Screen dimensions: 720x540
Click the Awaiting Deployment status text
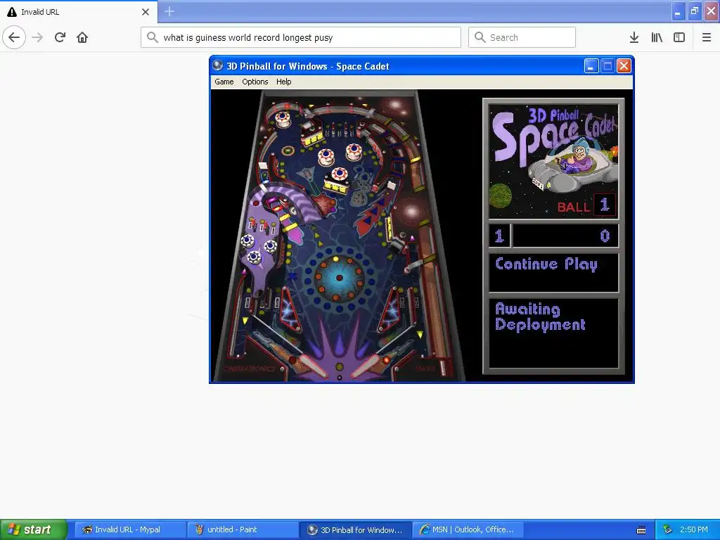tap(541, 317)
